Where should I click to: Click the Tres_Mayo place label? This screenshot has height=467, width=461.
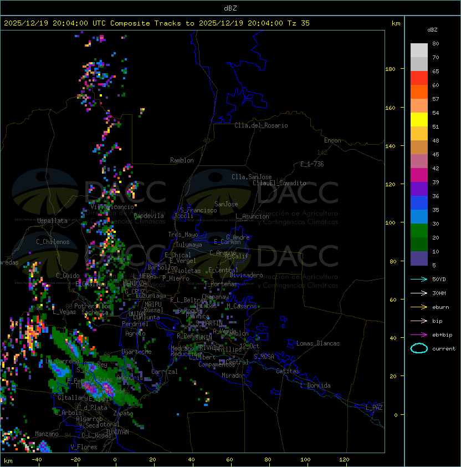pos(183,235)
